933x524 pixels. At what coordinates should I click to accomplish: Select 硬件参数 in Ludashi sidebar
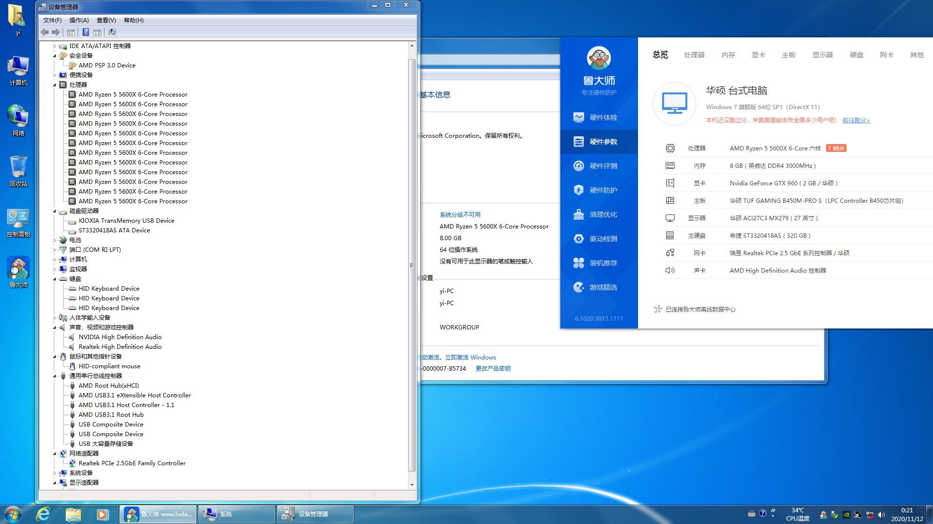tap(599, 142)
